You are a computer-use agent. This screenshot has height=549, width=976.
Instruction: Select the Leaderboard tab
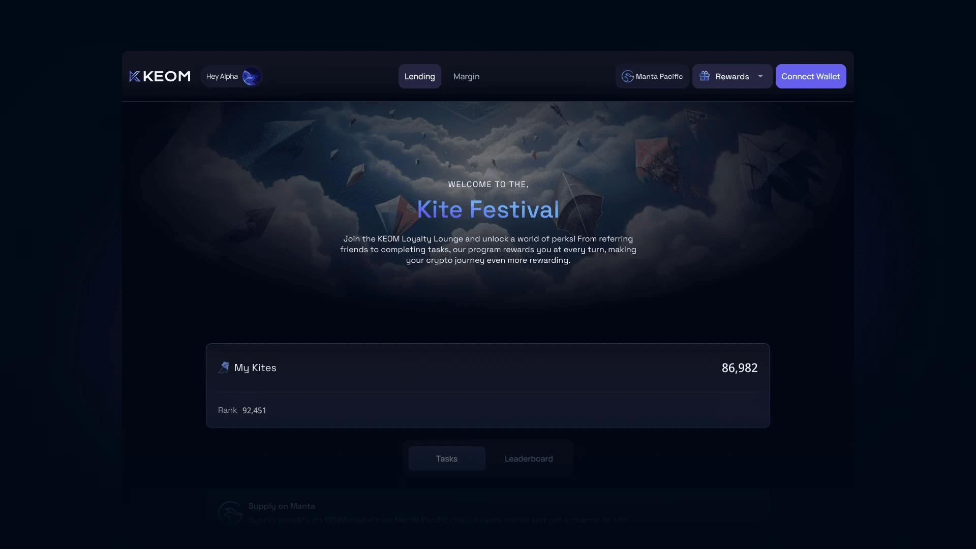click(x=529, y=459)
